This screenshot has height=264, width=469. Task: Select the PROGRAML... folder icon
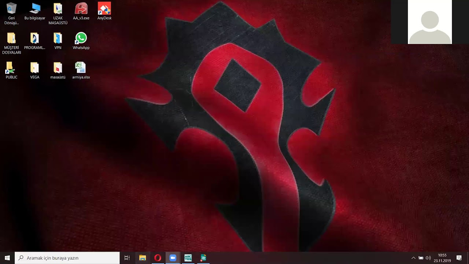tap(35, 41)
